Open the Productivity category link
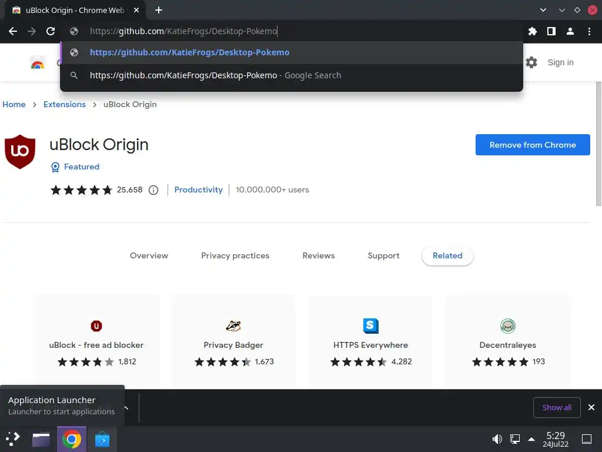The image size is (602, 452). click(199, 190)
